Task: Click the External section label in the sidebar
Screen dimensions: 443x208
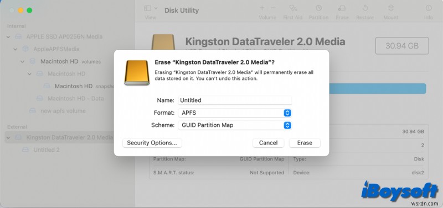Action: point(17,127)
